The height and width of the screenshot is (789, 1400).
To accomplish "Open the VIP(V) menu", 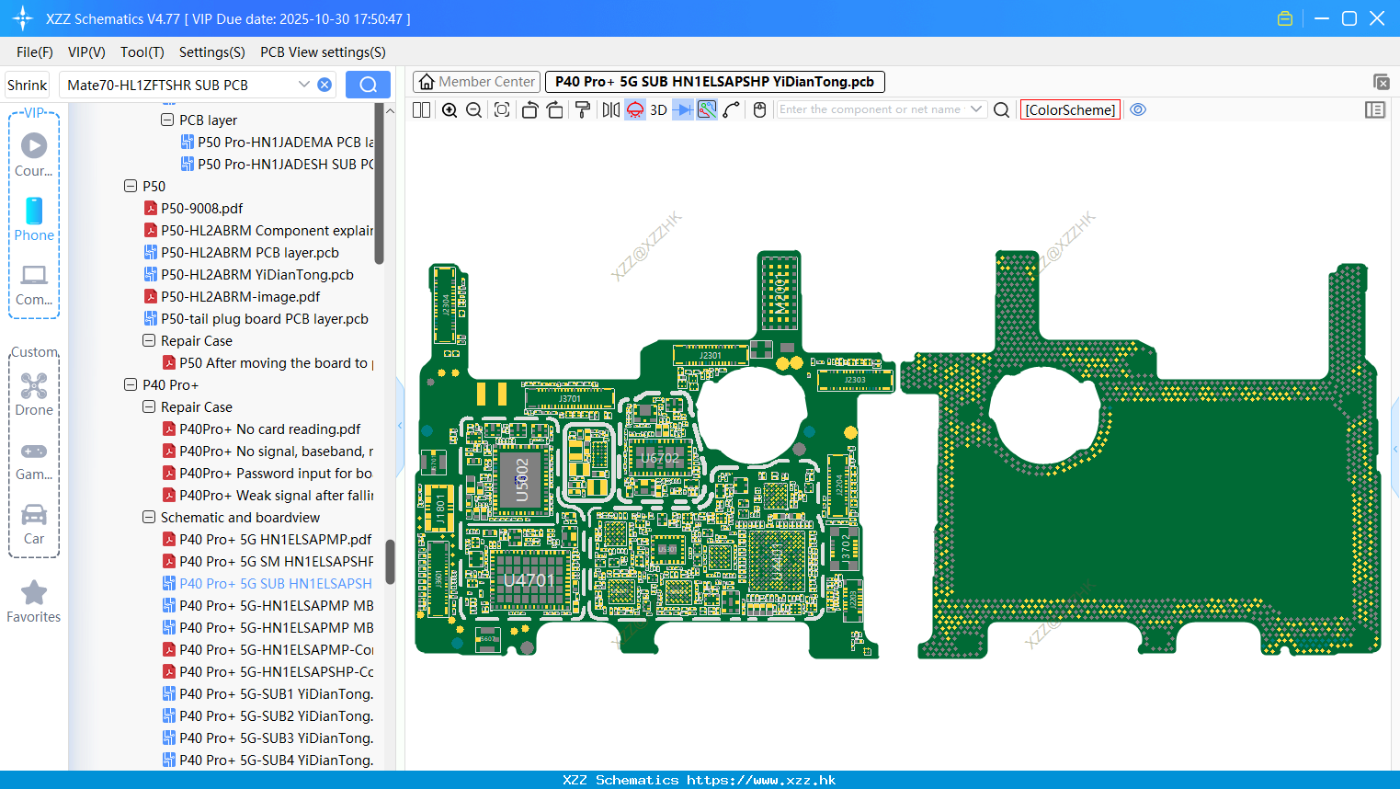I will tap(86, 52).
